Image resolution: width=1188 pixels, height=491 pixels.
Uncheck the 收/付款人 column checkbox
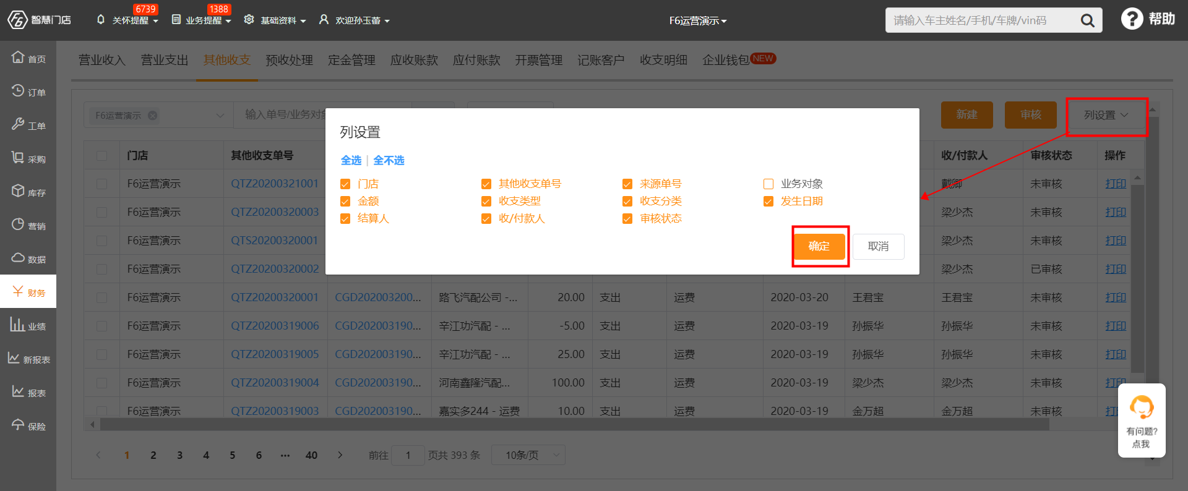pos(486,219)
